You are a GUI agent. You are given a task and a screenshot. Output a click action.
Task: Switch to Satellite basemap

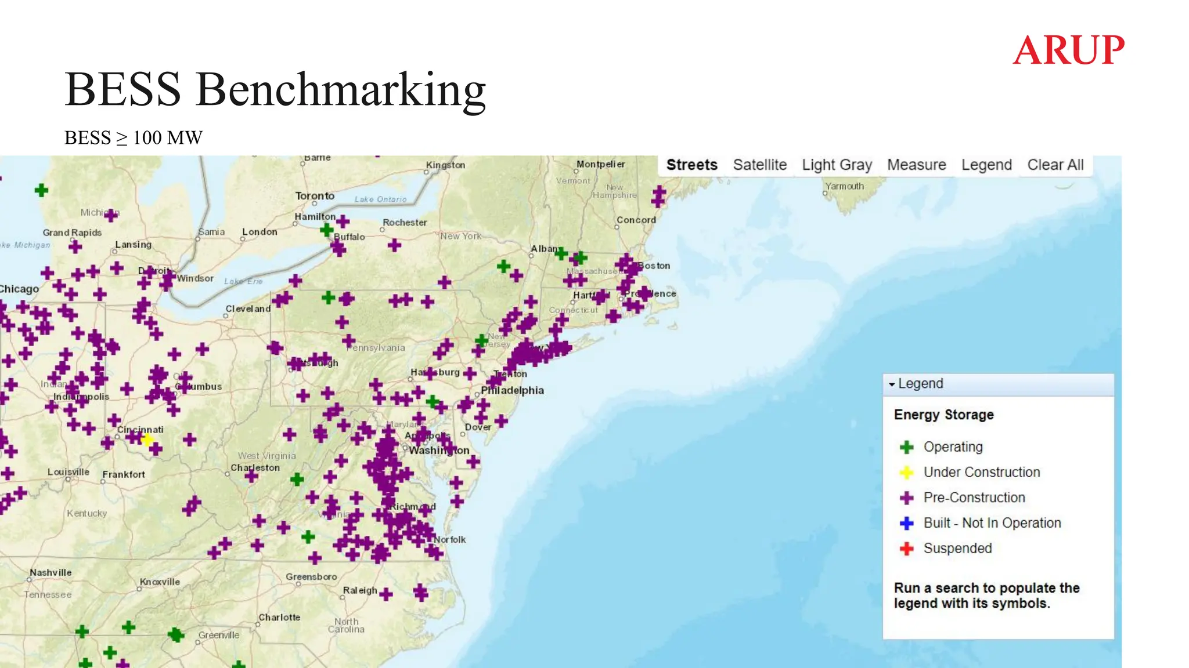coord(759,165)
